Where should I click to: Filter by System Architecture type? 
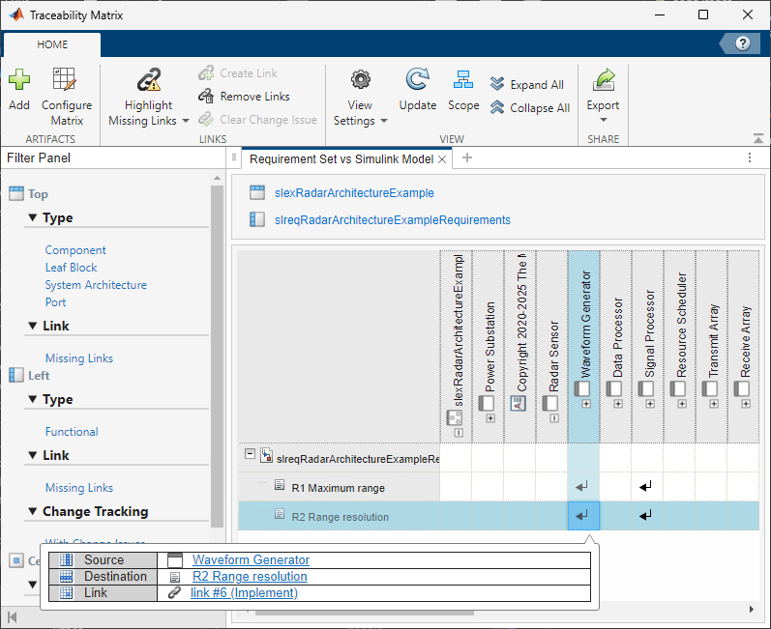pyautogui.click(x=96, y=285)
